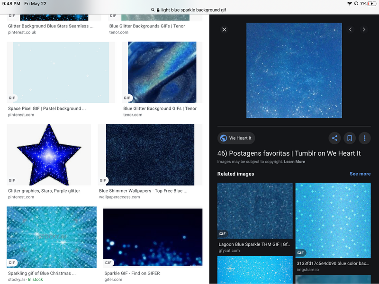Click the See more related images link
The width and height of the screenshot is (379, 284).
(360, 174)
